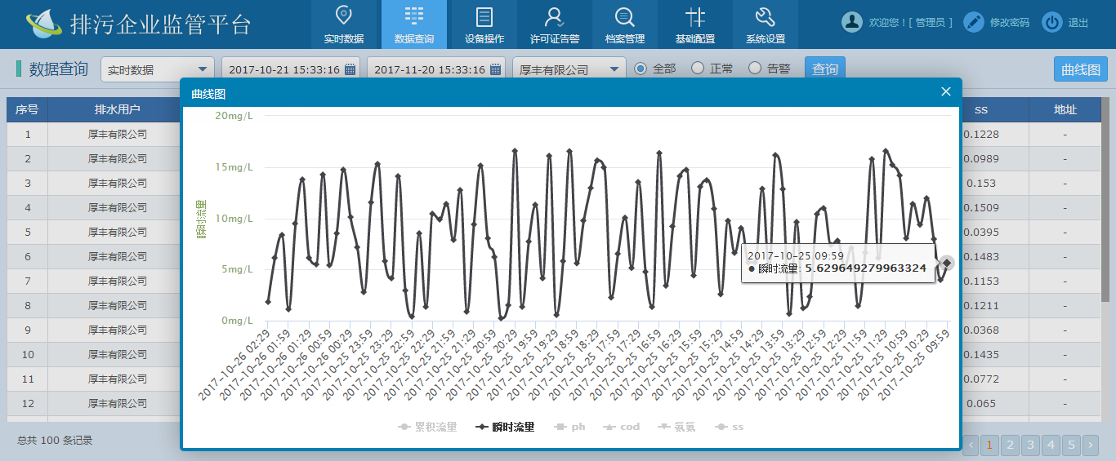Click the 曲线图 button
The height and width of the screenshot is (461, 1116).
pos(1080,69)
